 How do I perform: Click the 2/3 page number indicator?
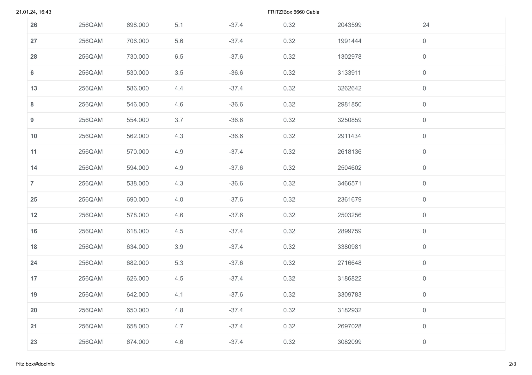512,364
